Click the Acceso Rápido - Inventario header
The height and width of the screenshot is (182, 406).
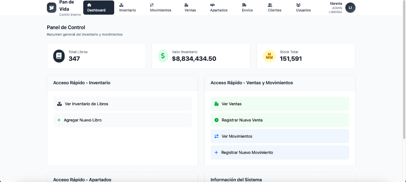click(82, 83)
